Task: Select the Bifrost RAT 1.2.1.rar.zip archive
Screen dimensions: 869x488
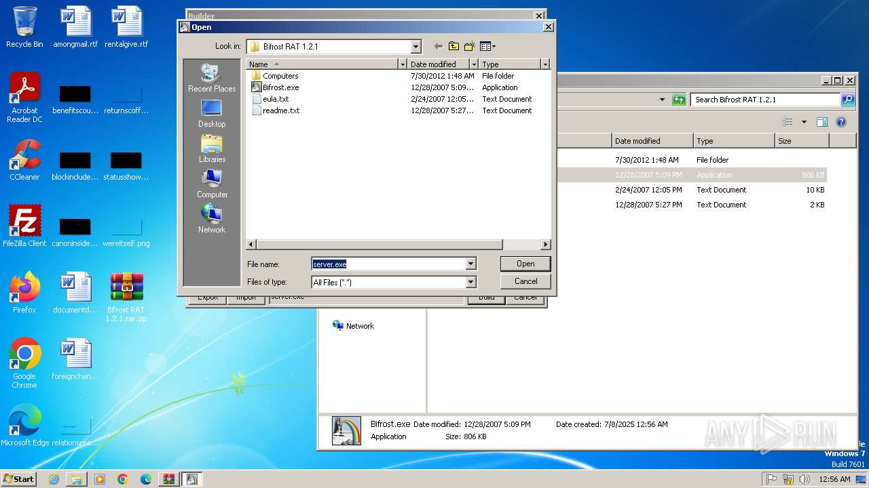Action: click(126, 297)
